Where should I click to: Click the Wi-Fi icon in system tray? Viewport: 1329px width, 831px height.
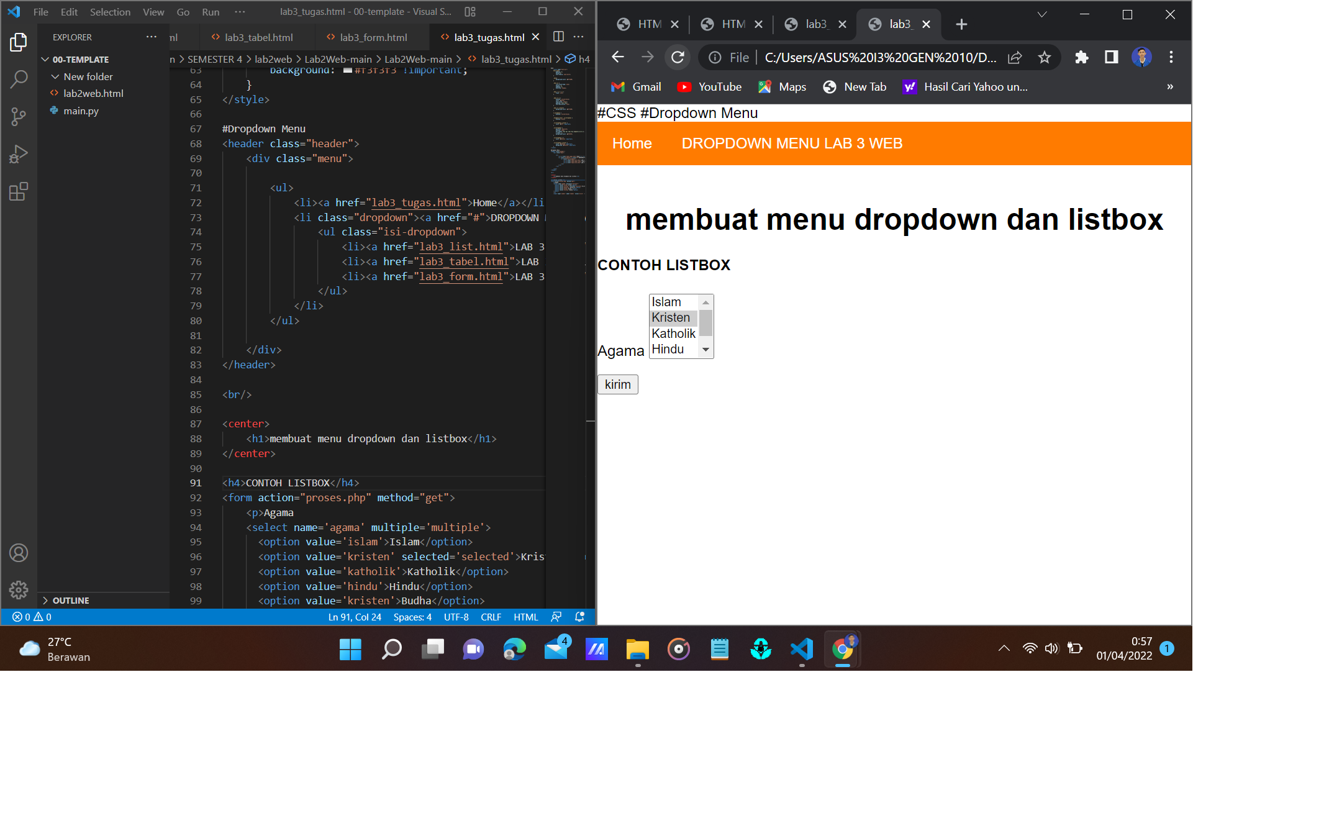(x=1030, y=648)
